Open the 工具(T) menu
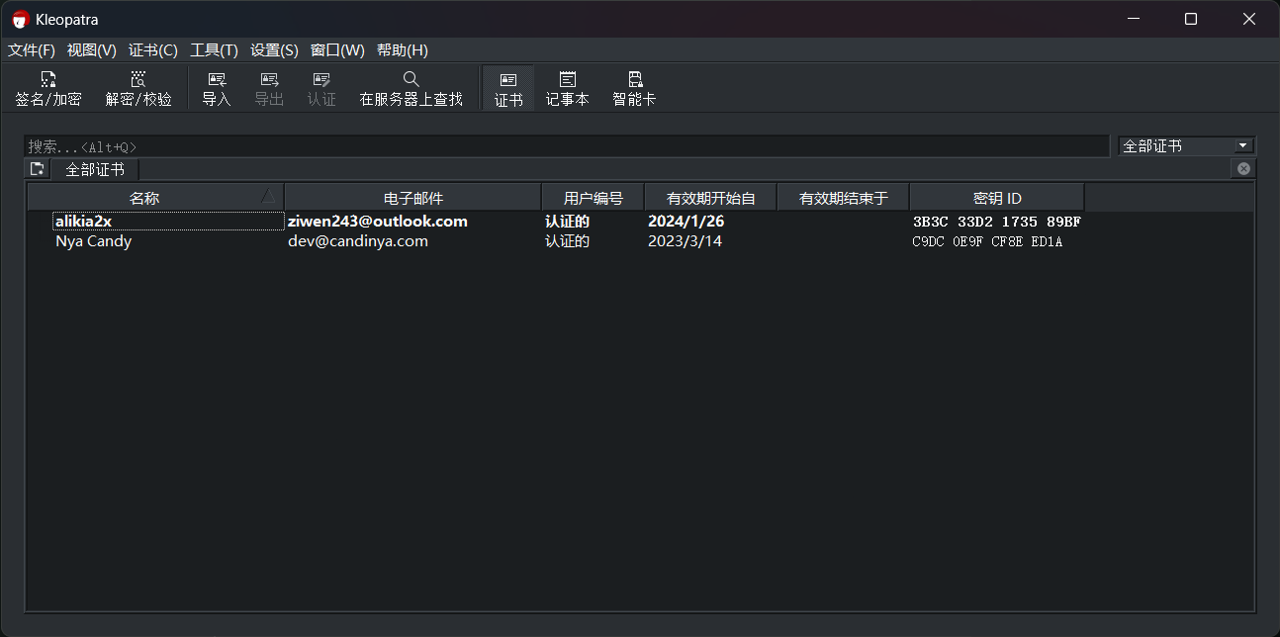Viewport: 1280px width, 637px height. pos(214,50)
